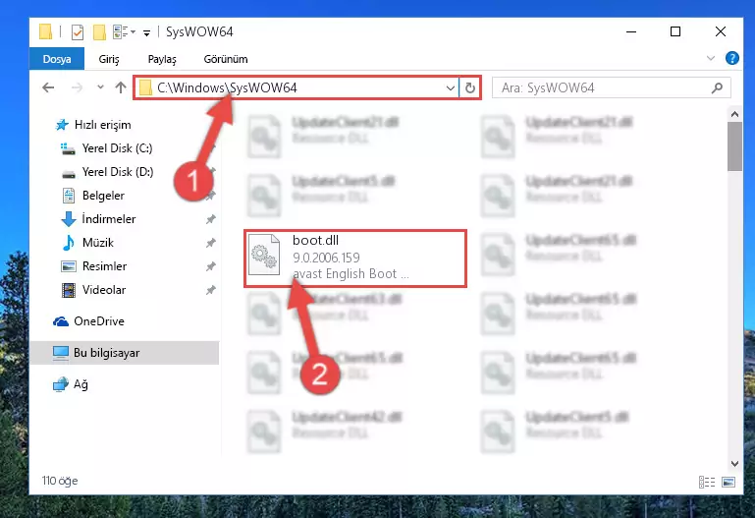
Task: Open Yerel Disk (C:)
Action: (117, 148)
